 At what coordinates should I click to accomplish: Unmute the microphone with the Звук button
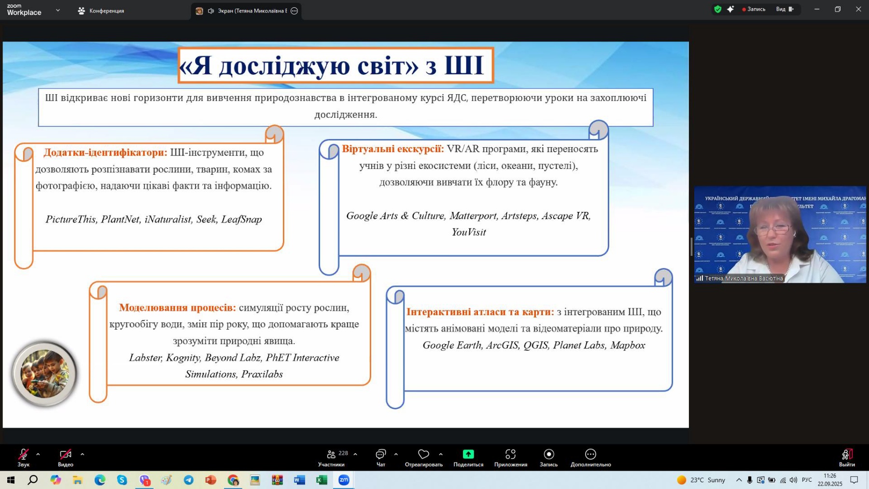pyautogui.click(x=23, y=457)
